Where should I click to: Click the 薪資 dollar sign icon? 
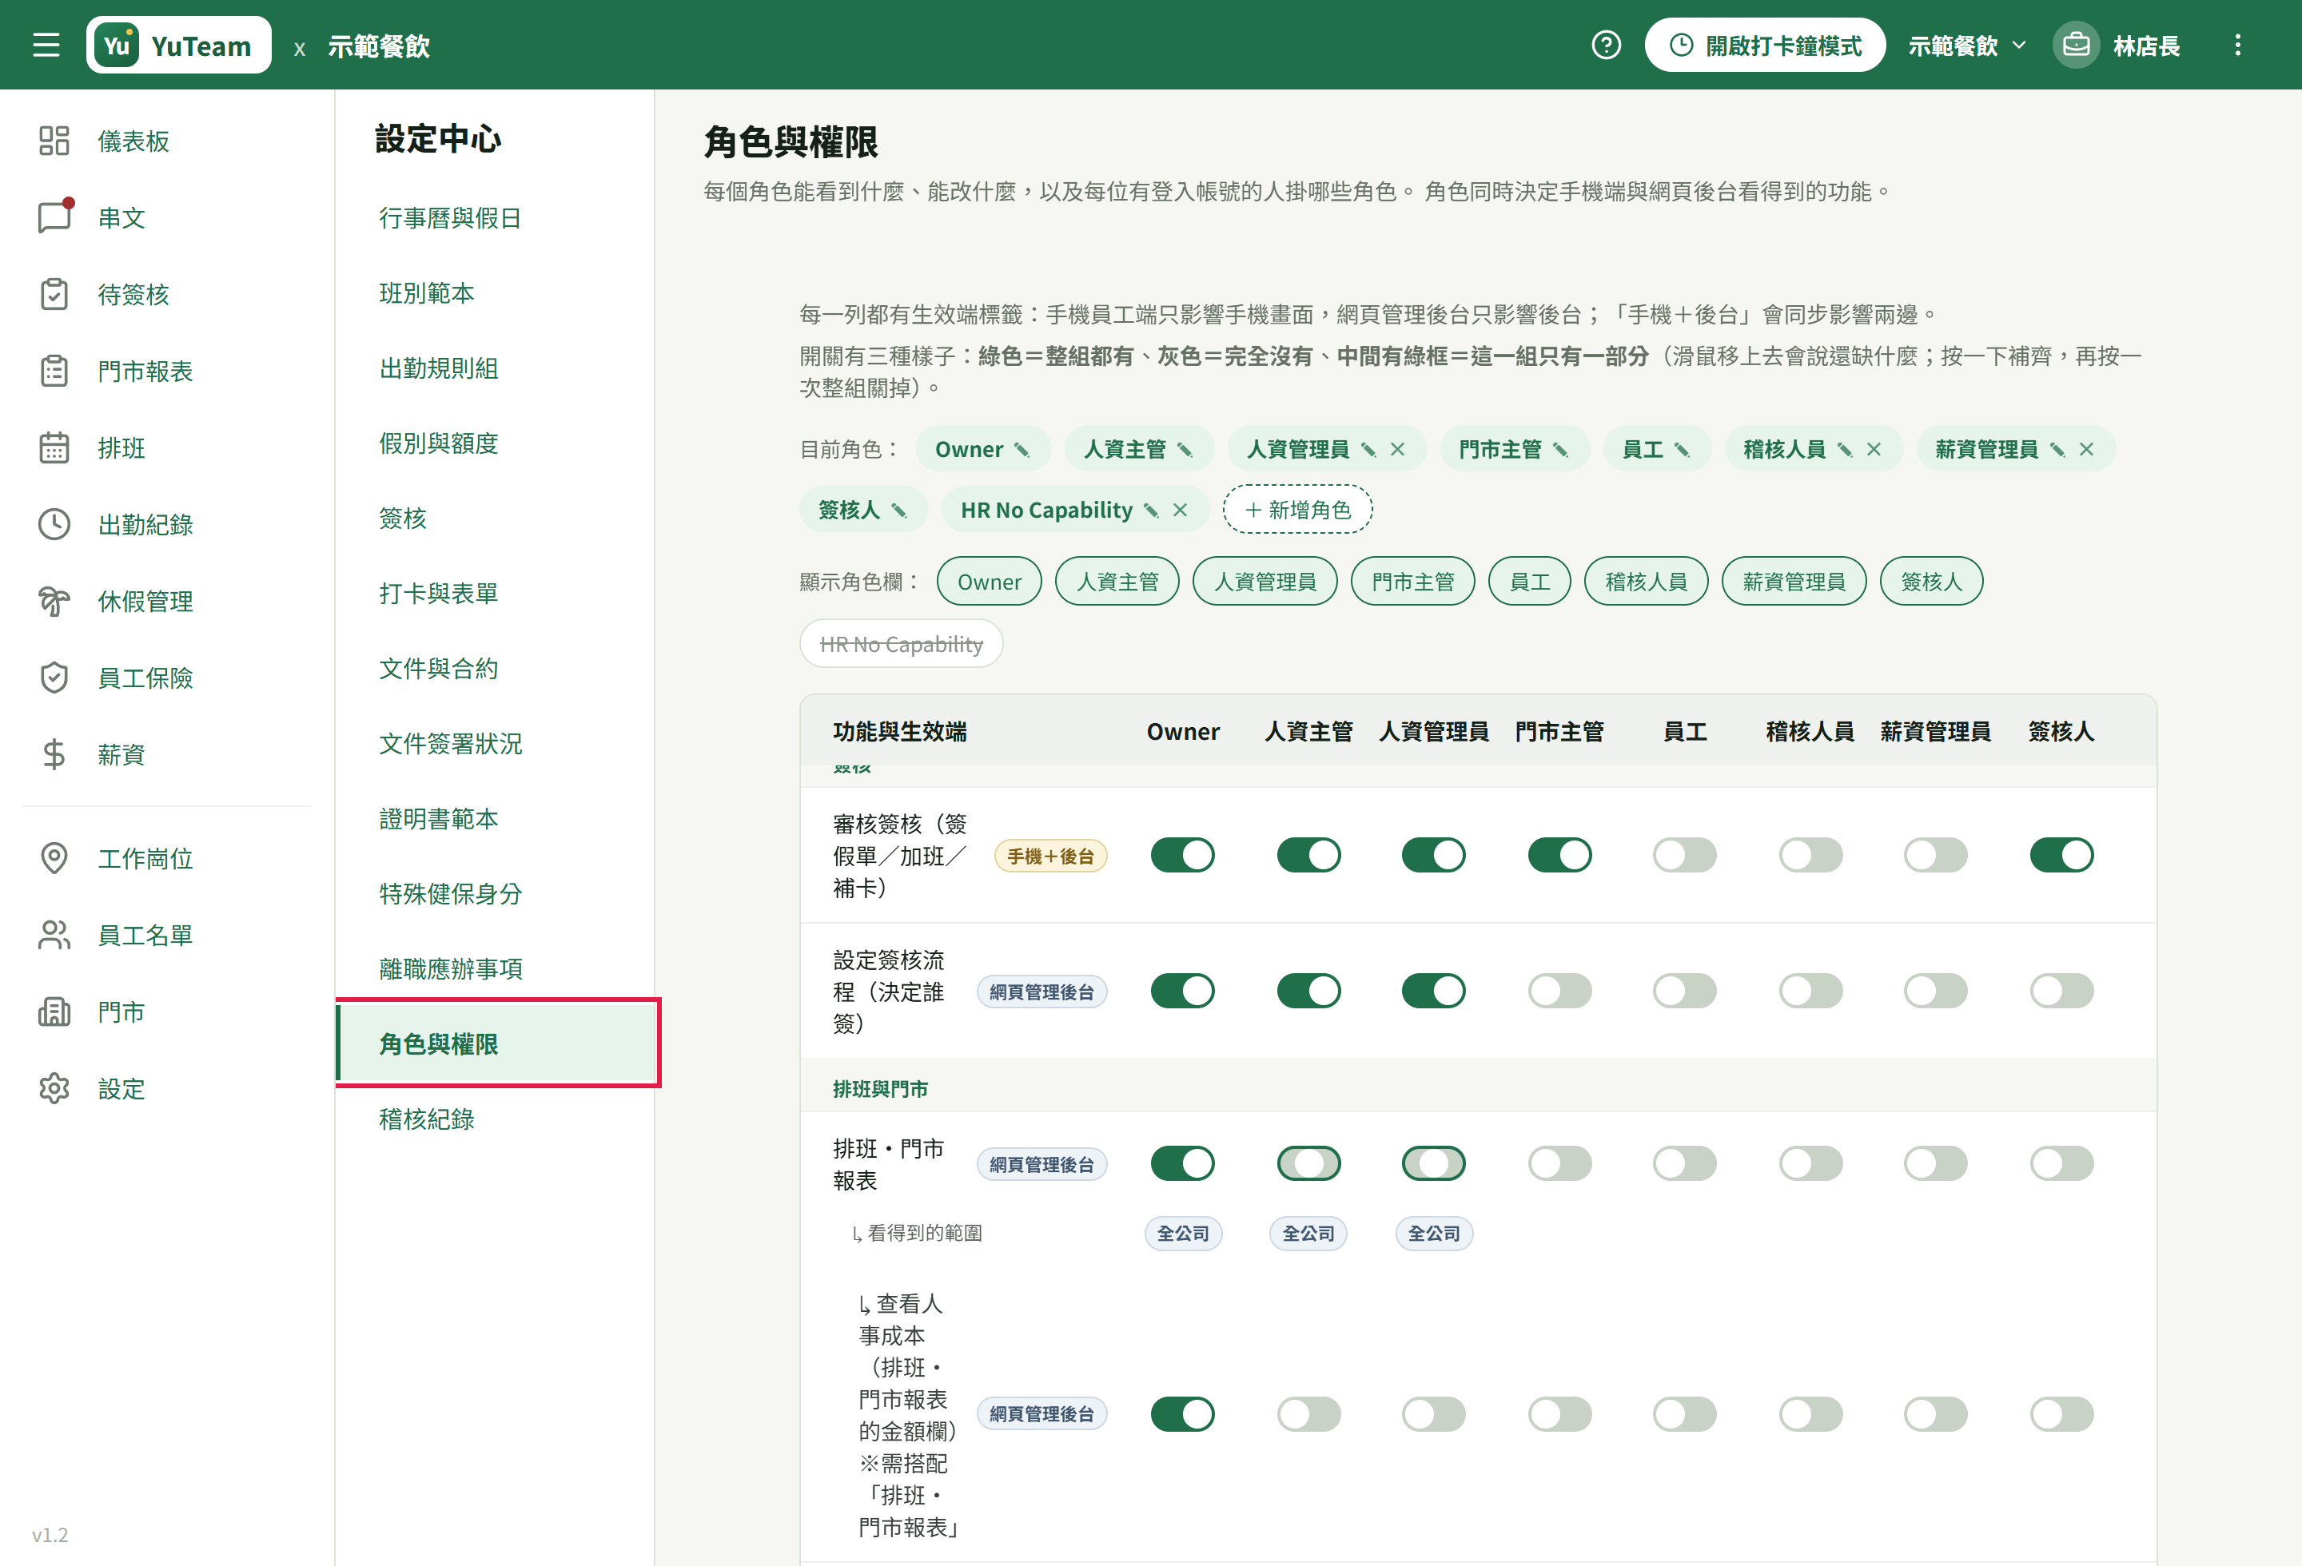click(54, 754)
